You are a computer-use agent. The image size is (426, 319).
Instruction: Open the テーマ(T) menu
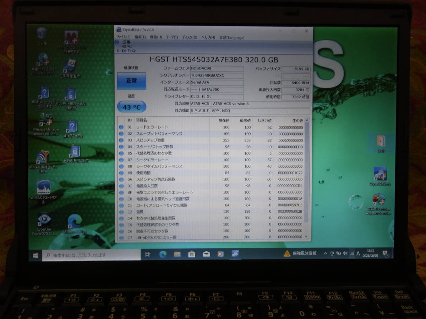172,37
